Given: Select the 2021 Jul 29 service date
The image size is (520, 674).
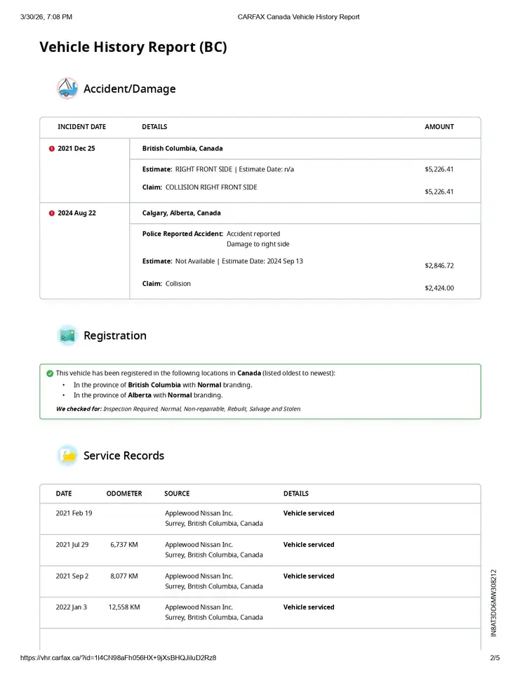Looking at the screenshot, I should click(72, 545).
